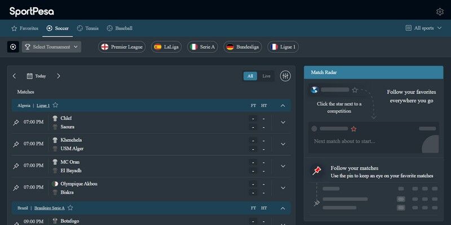Filter by Serie A
This screenshot has height=225, width=451.
[x=202, y=47]
